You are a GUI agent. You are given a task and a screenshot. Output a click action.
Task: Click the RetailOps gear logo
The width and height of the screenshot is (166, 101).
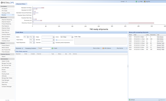pos(2,3)
